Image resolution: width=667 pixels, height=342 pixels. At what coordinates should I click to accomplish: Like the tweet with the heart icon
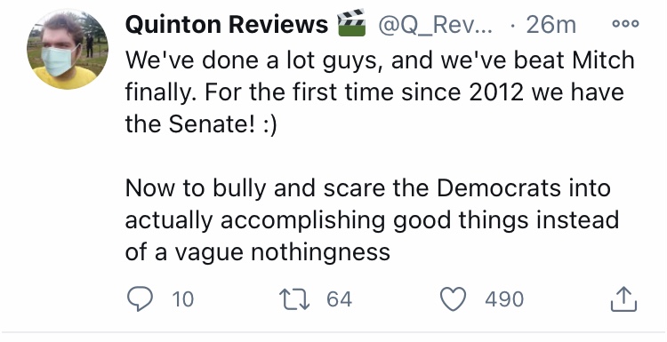[453, 299]
